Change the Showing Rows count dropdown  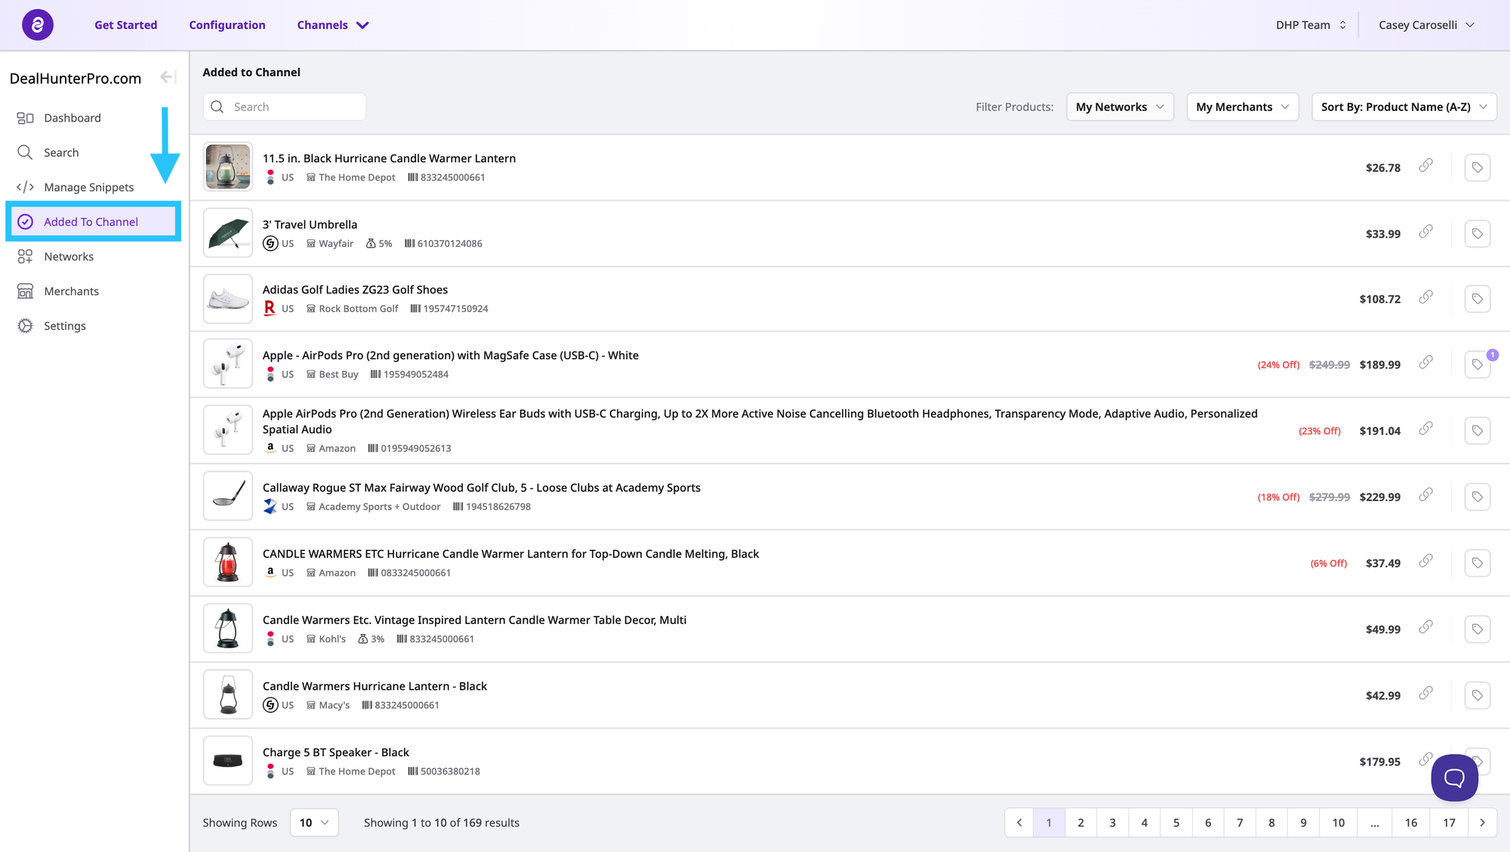pos(314,823)
